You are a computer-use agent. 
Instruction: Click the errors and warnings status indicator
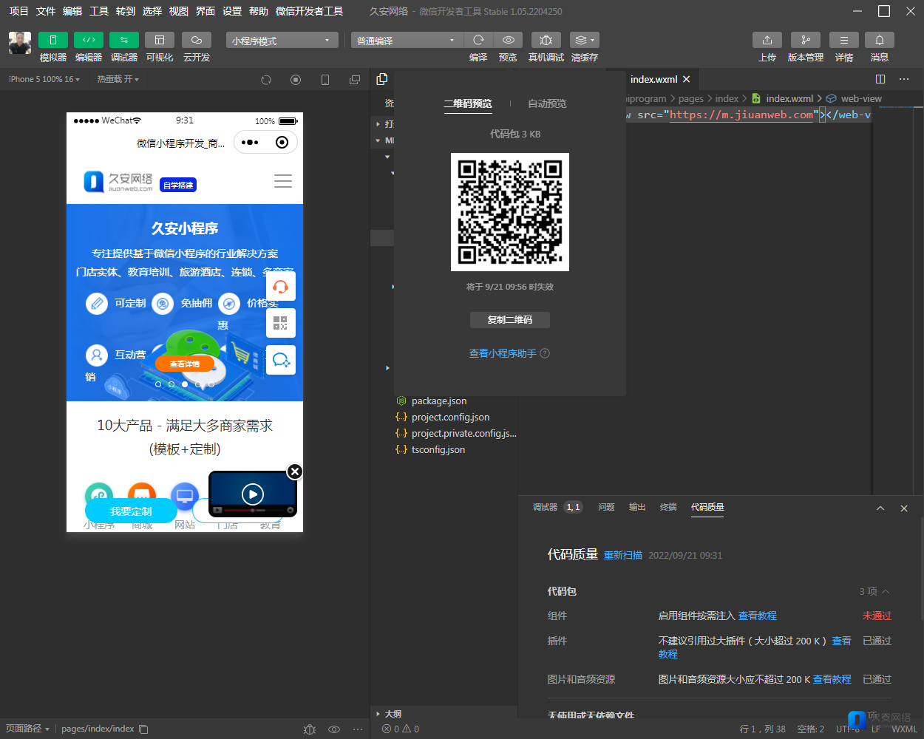401,729
